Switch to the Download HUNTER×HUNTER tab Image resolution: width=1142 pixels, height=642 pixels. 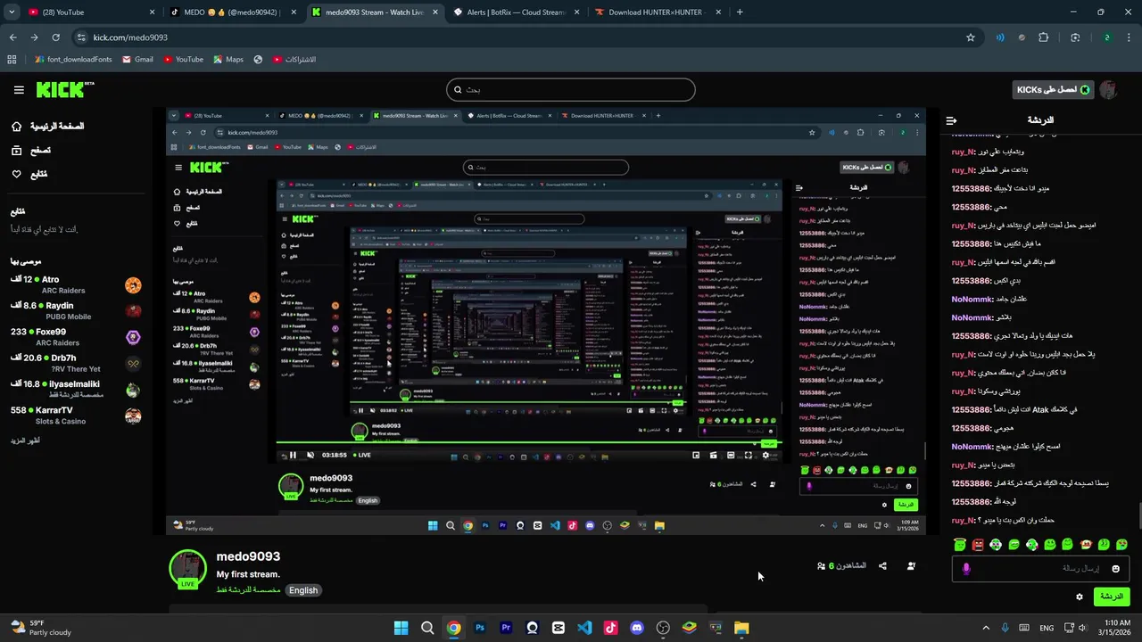pyautogui.click(x=658, y=12)
